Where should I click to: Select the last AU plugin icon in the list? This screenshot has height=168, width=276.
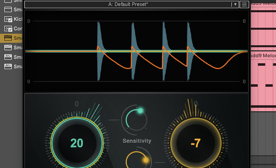[8, 66]
